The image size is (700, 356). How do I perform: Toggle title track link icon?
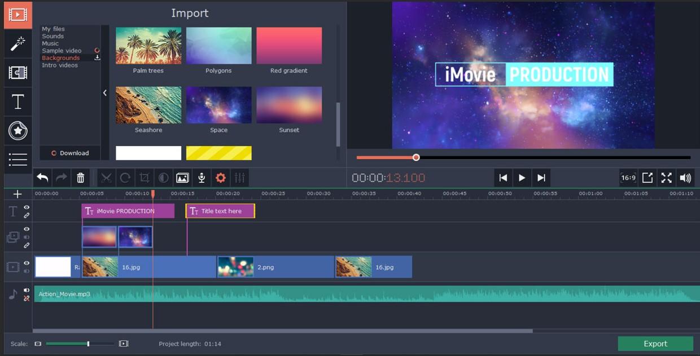27,216
